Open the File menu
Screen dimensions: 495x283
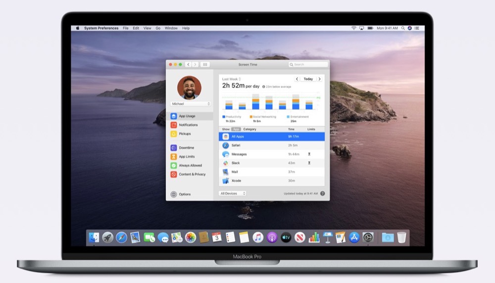pyautogui.click(x=126, y=28)
